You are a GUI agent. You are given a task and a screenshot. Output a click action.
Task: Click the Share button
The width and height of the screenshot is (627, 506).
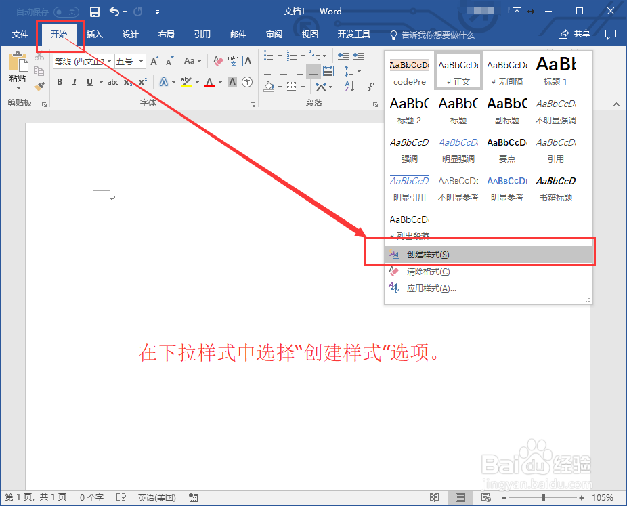[x=574, y=34]
